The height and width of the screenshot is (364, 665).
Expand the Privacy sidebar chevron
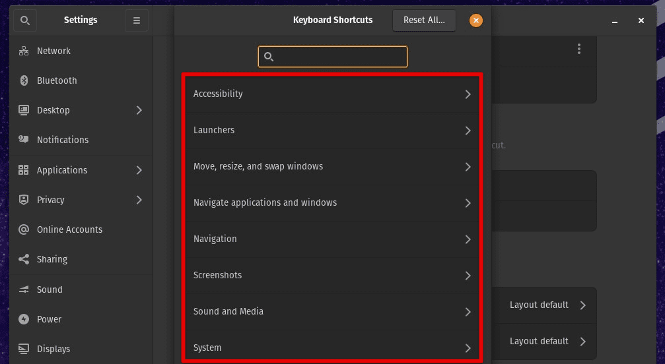point(139,200)
